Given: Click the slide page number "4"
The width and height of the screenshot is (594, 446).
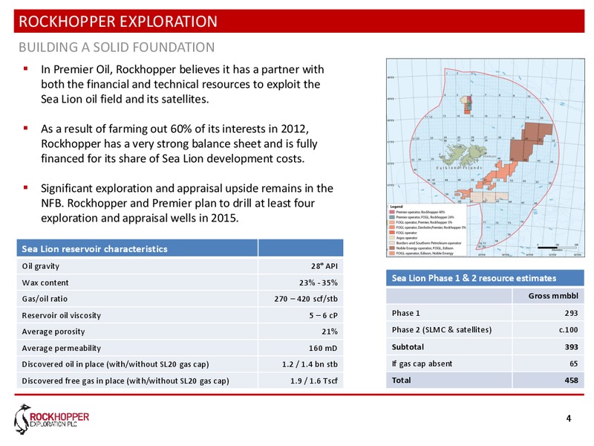Looking at the screenshot, I should pyautogui.click(x=569, y=418).
